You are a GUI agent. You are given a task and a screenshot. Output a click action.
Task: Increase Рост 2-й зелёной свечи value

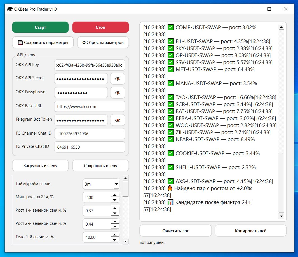[115, 221]
